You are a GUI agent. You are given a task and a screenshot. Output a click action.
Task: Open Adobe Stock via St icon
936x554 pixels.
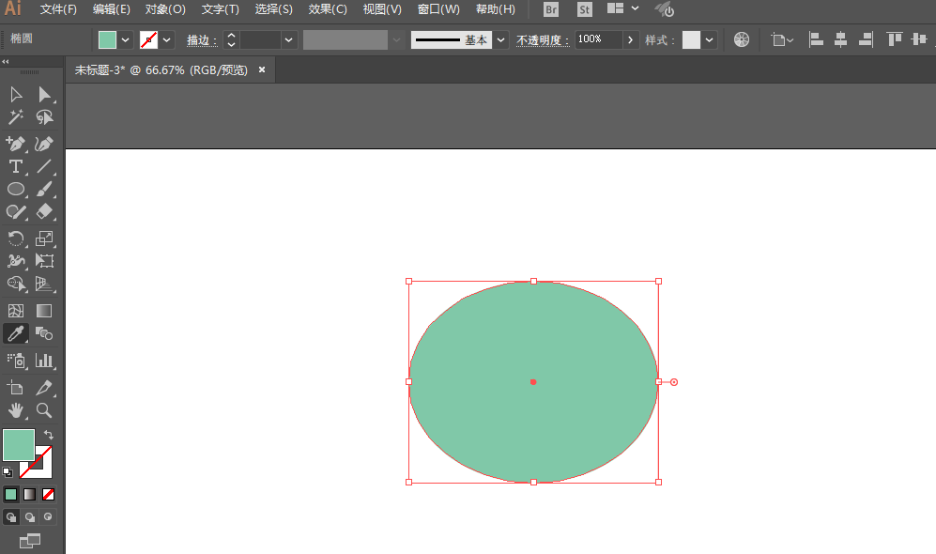coord(584,9)
